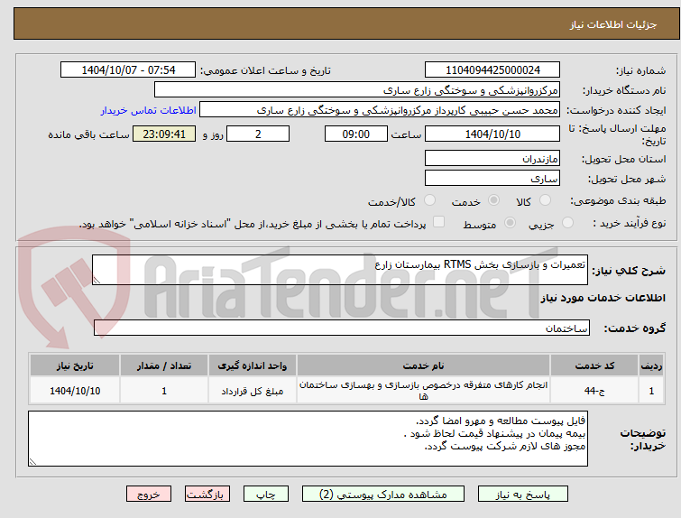Click the request creator name field
Screen dimensions: 681x518
click(380, 110)
